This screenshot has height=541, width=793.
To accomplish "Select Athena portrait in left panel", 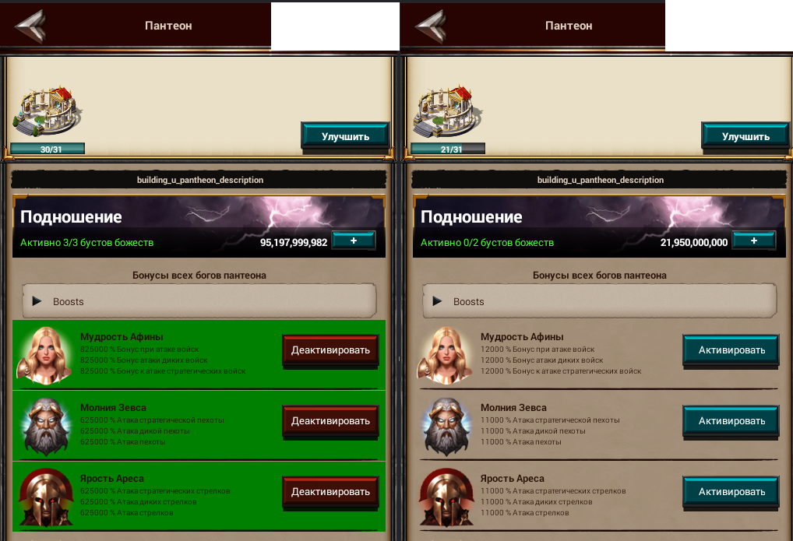I will [44, 355].
